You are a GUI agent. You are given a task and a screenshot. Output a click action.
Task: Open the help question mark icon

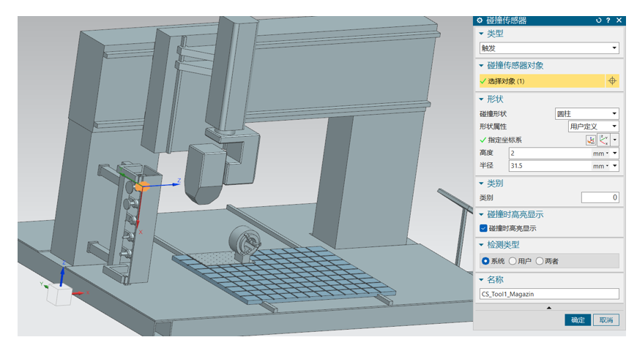608,20
